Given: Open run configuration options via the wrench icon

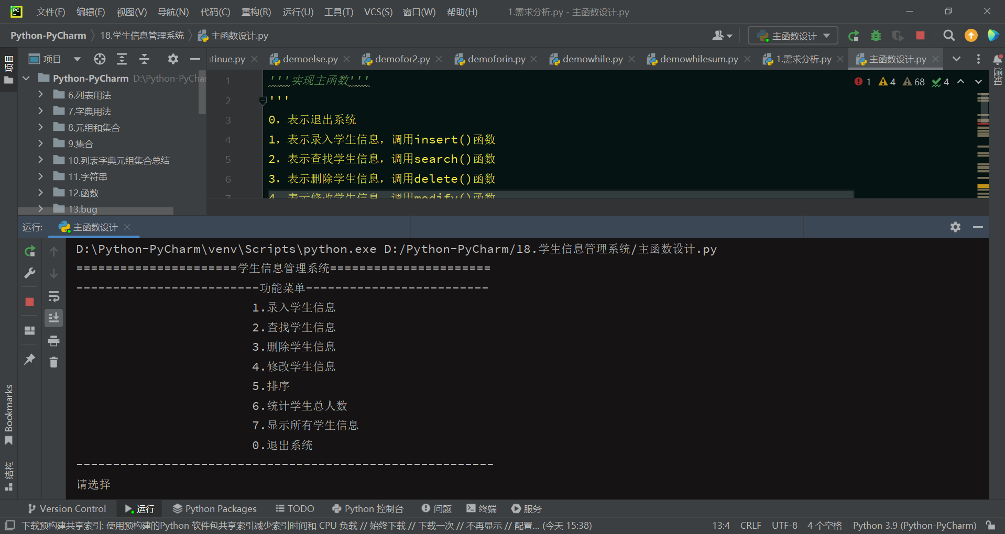Looking at the screenshot, I should [29, 273].
